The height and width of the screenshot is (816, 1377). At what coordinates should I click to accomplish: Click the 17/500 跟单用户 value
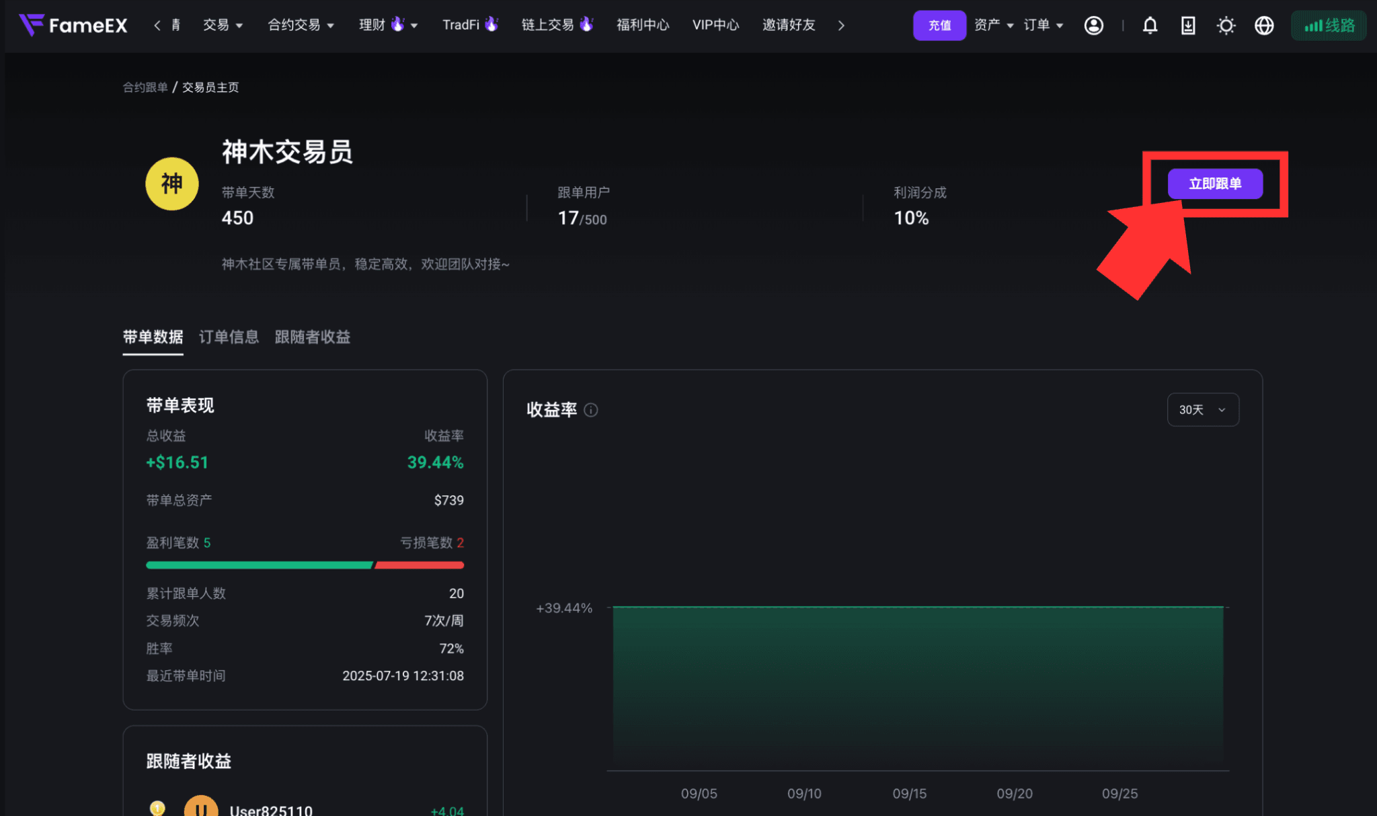click(582, 218)
